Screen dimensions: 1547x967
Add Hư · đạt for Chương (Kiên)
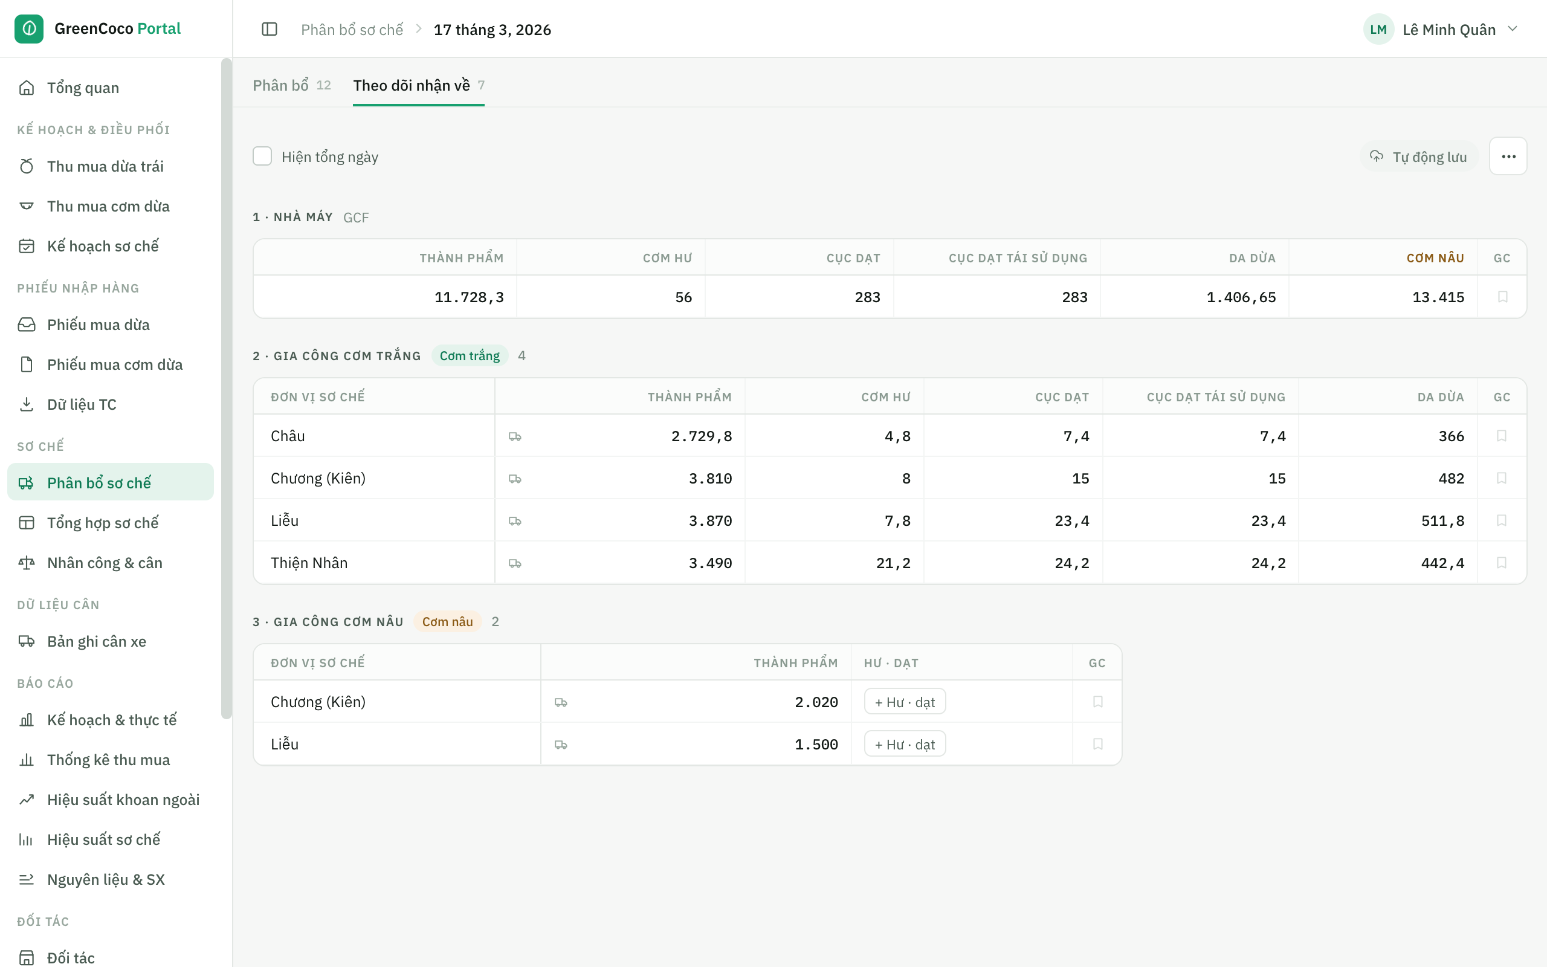tap(905, 702)
